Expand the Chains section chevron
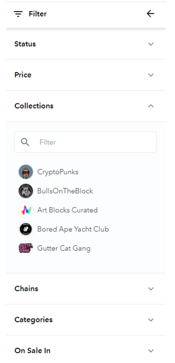 (151, 289)
